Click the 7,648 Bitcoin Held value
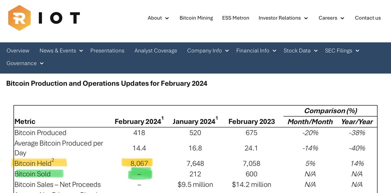This screenshot has height=193, width=391. click(x=195, y=163)
